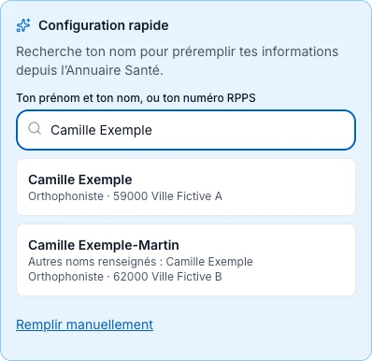Click the word Camille in the search input
Screen dimensions: 372x361
[74, 130]
